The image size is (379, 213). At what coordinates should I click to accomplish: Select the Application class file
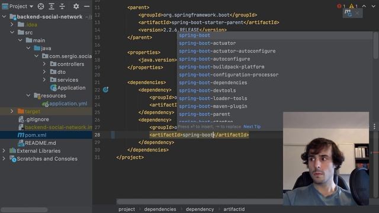71,88
